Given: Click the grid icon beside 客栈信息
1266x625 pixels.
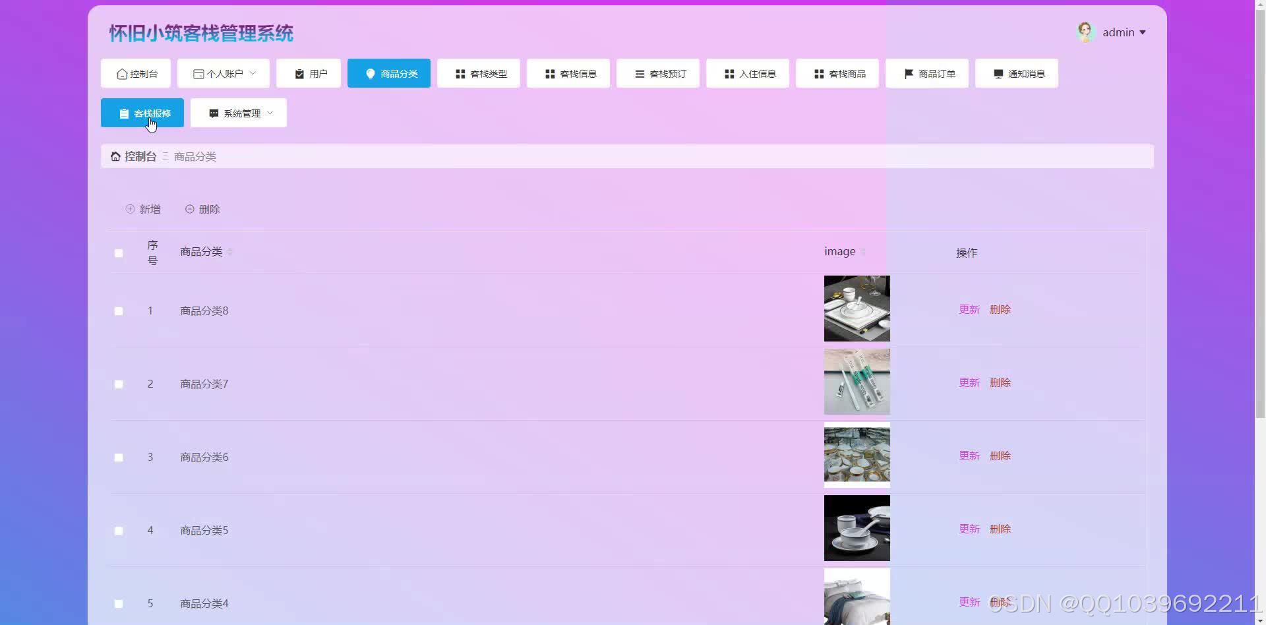Looking at the screenshot, I should [x=550, y=74].
